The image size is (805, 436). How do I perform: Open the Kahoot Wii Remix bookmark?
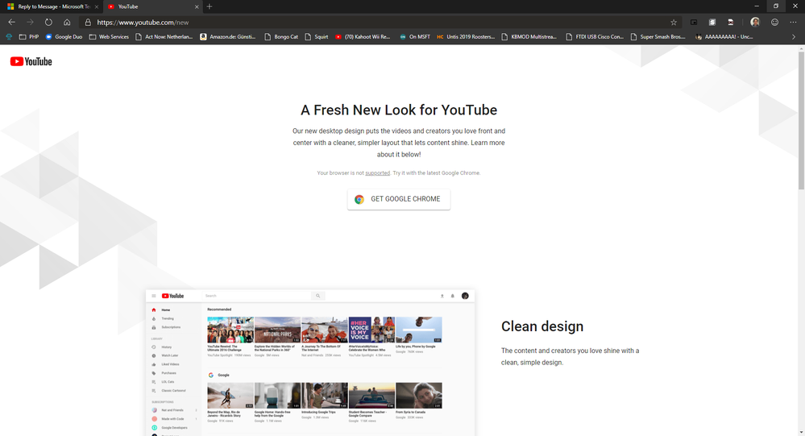coord(363,36)
